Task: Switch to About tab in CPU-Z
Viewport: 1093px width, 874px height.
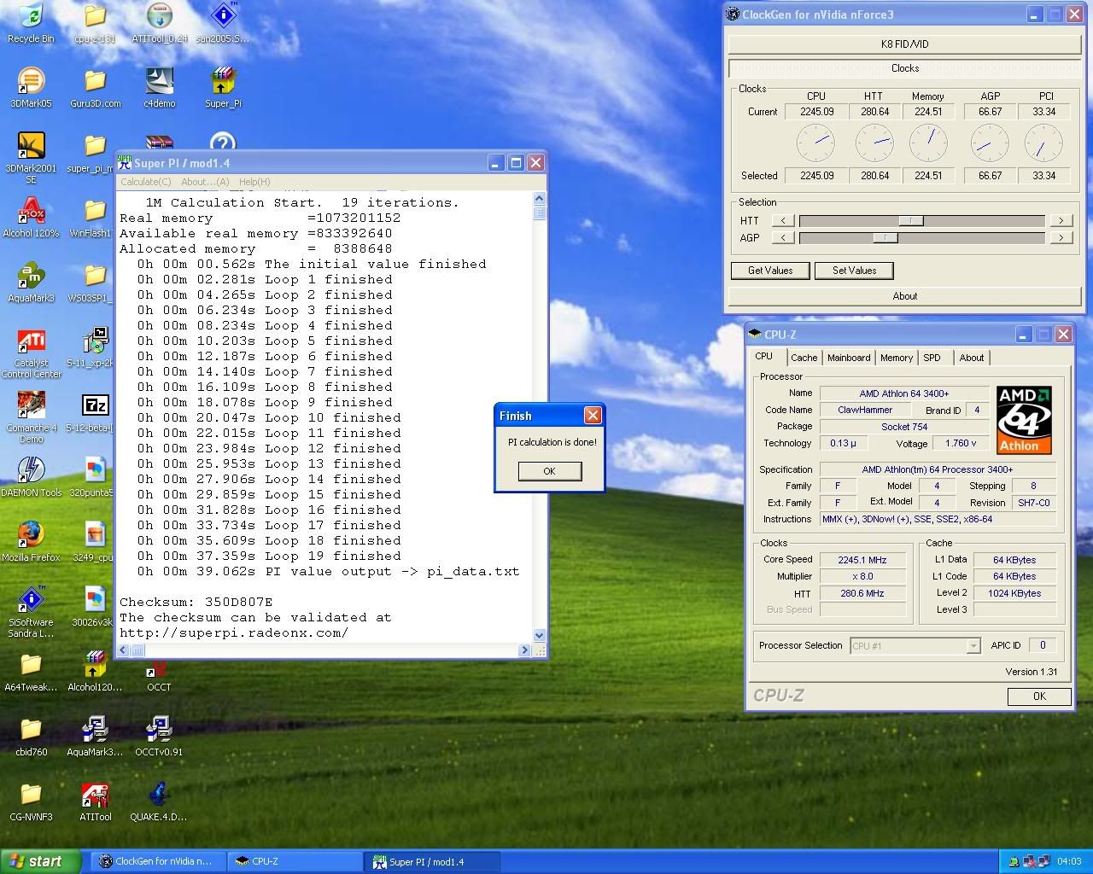Action: coord(971,358)
